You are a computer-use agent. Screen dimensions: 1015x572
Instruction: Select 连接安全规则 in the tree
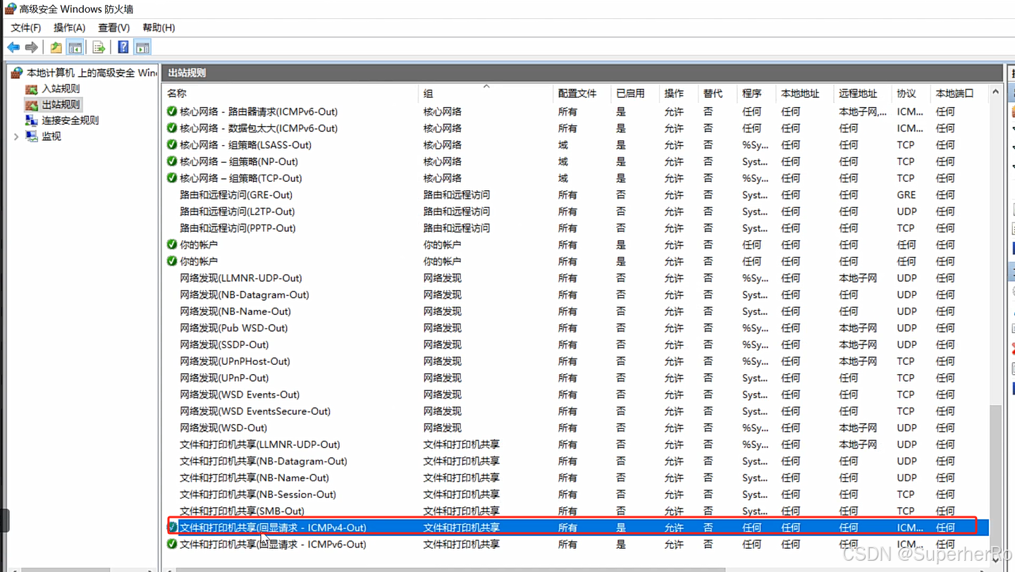[70, 120]
